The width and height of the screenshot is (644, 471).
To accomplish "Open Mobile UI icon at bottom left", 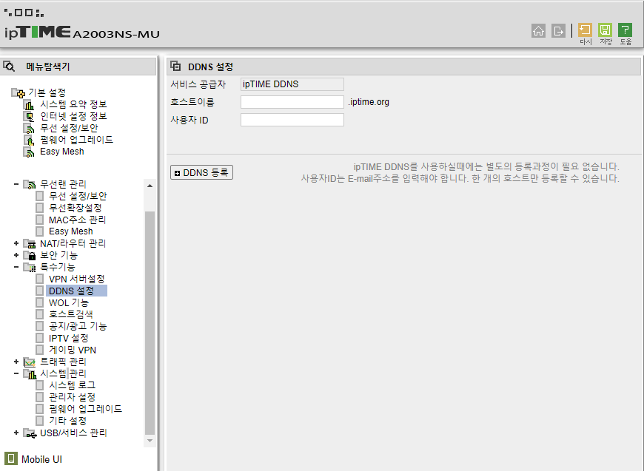I will (x=10, y=458).
